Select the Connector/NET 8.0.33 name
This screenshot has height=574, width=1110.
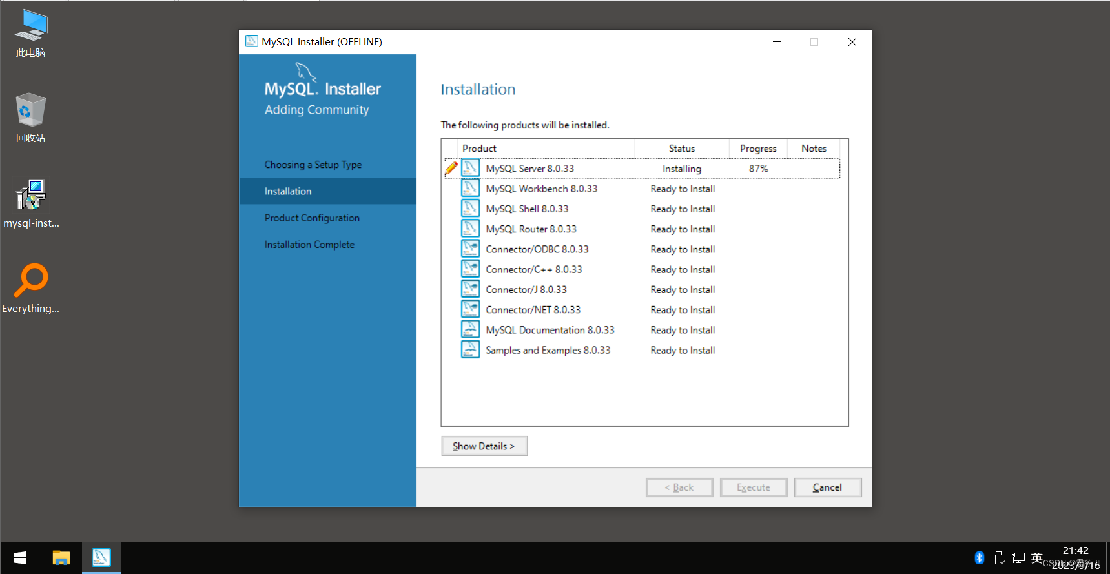coord(533,309)
